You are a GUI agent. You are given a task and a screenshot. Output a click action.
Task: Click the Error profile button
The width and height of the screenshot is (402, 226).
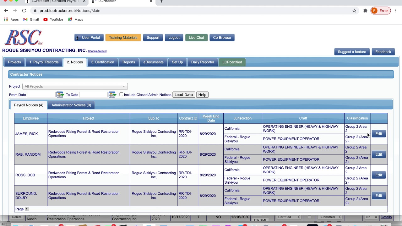click(x=381, y=11)
